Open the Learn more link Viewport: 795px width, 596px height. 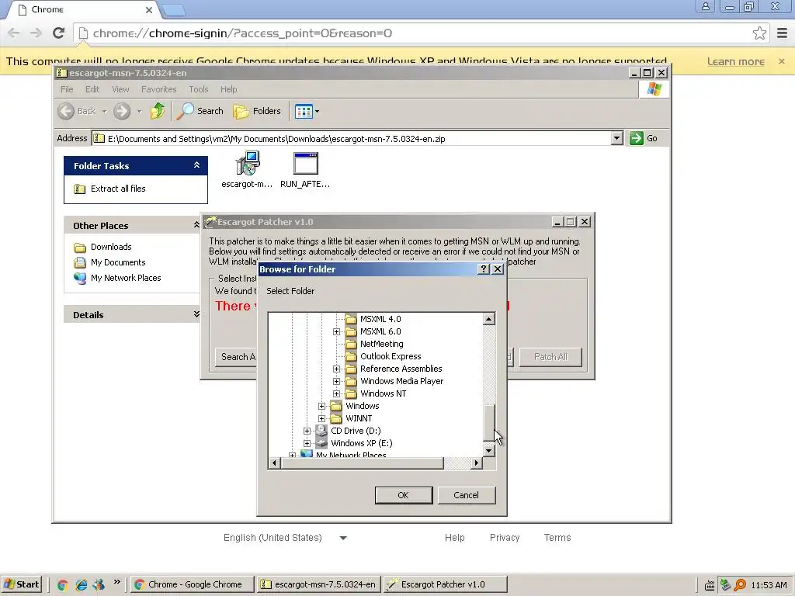point(736,61)
